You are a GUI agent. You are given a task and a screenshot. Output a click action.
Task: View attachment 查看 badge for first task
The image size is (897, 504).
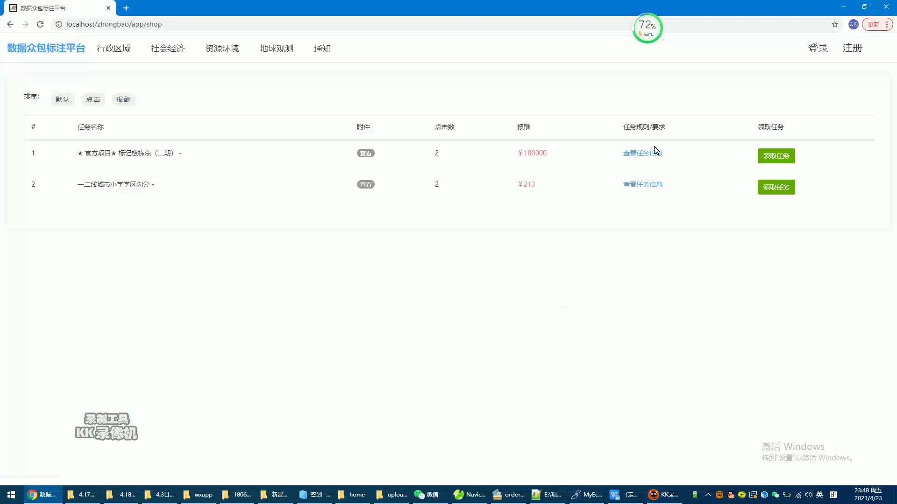pyautogui.click(x=365, y=153)
